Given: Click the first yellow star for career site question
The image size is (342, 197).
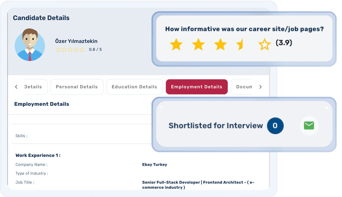Looking at the screenshot, I should (176, 44).
